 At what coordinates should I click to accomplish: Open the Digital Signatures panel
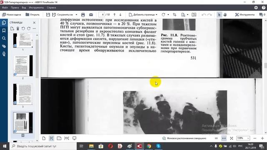4,54
